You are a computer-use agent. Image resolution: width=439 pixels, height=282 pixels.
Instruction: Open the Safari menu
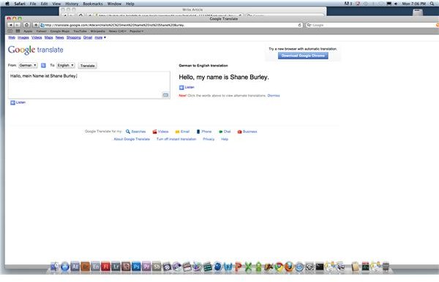coord(20,4)
